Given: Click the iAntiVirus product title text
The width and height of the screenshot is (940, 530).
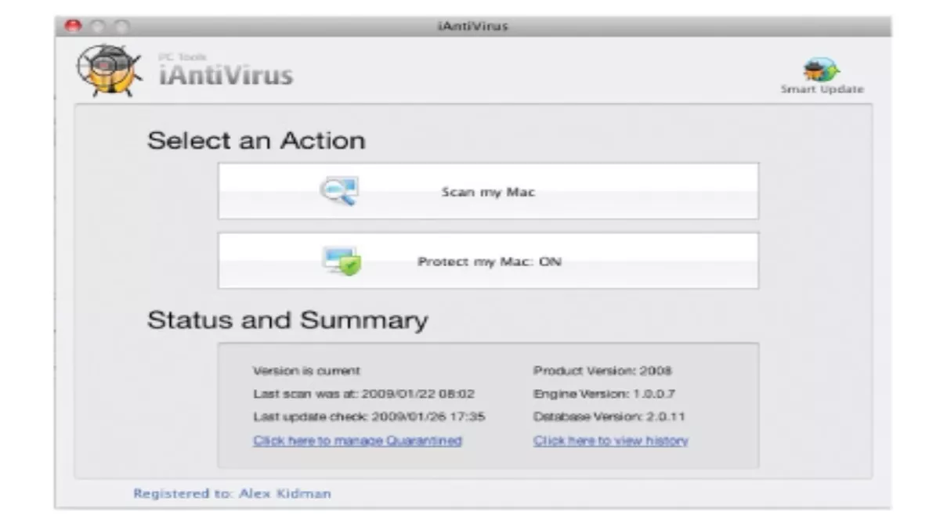Looking at the screenshot, I should click(226, 75).
